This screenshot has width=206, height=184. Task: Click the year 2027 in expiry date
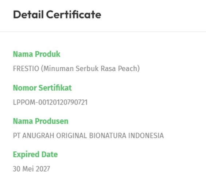coord(43,169)
